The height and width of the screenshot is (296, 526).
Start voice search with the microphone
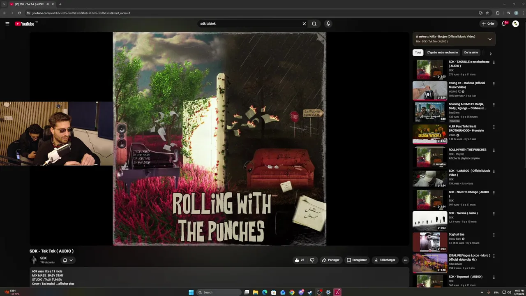(328, 24)
